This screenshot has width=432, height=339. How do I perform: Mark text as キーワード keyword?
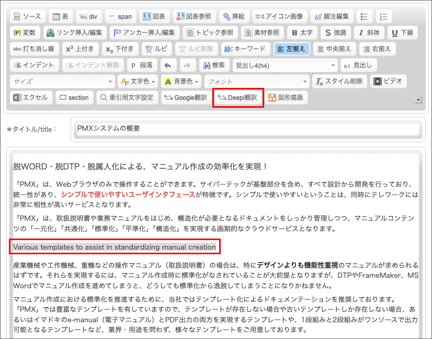tap(246, 49)
